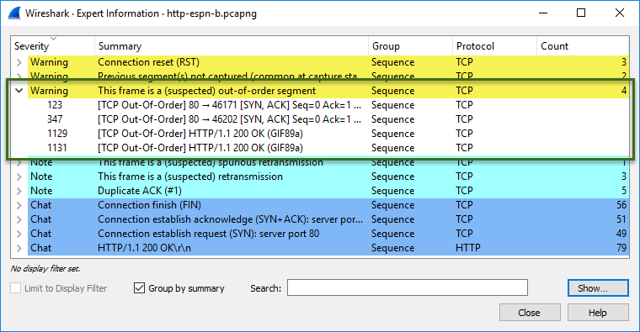Click the Close button
640x332 pixels.
click(x=530, y=313)
